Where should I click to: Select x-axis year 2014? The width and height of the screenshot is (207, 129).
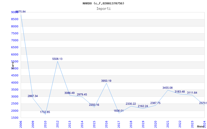82,124
